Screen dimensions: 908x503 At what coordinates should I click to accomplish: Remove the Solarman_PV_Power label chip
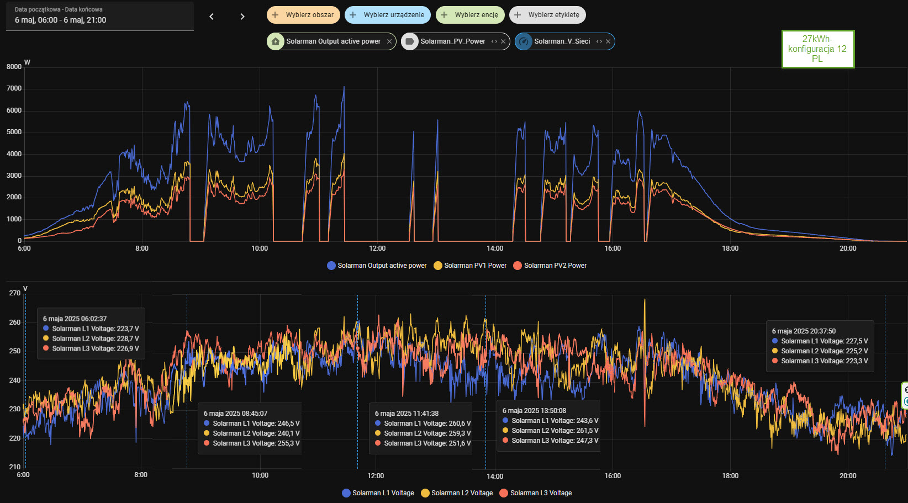[x=503, y=41]
